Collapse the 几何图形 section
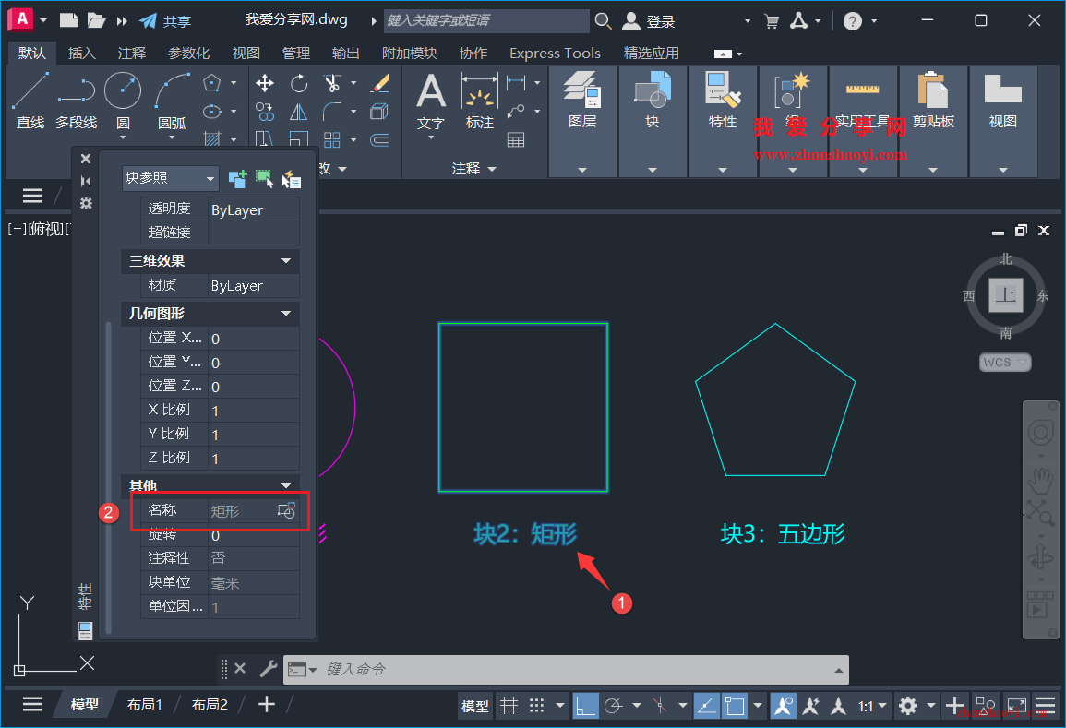 point(286,314)
